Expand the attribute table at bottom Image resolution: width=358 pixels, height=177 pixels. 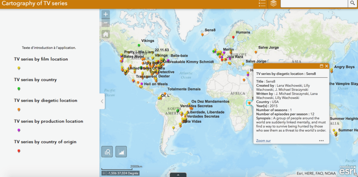click(178, 175)
